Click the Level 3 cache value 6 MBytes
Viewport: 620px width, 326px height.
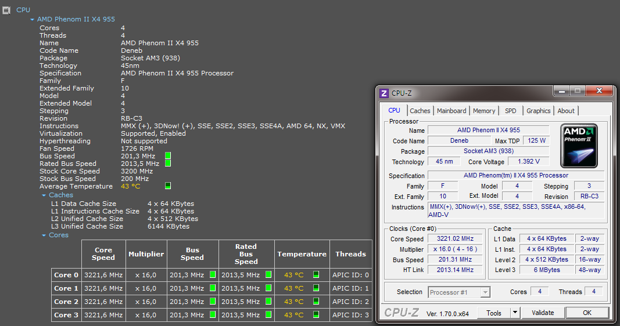tap(546, 270)
